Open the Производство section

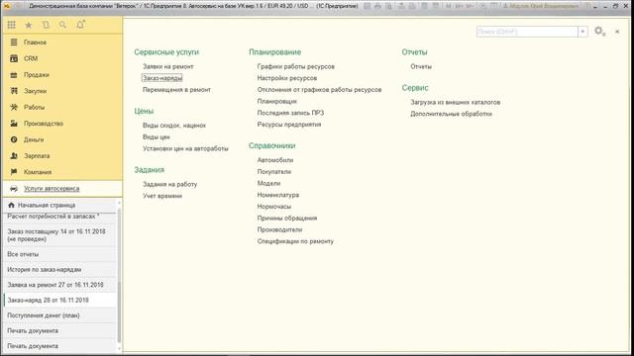point(61,123)
